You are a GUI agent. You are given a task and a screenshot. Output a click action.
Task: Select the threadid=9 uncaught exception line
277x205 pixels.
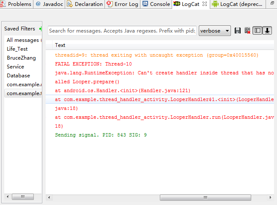tap(156, 55)
